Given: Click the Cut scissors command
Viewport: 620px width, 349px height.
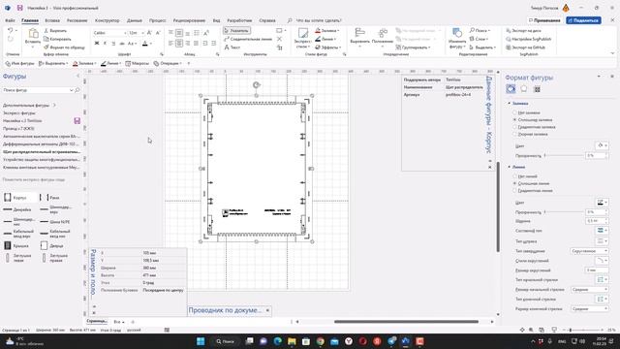Looking at the screenshot, I should 55,30.
